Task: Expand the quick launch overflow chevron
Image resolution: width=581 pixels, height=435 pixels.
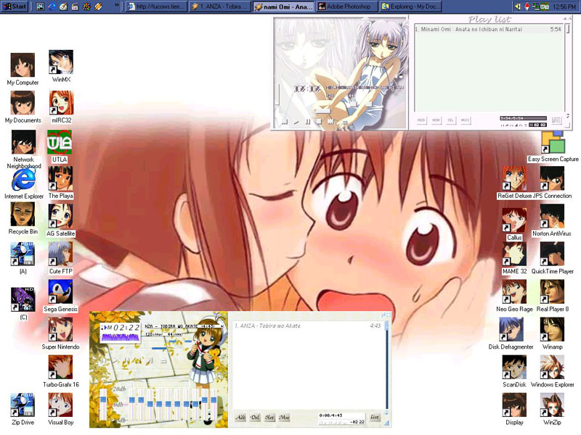Action: 117,5
